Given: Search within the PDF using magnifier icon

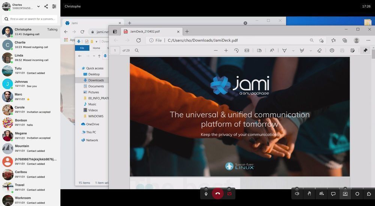Looking at the screenshot, I should point(137,50).
